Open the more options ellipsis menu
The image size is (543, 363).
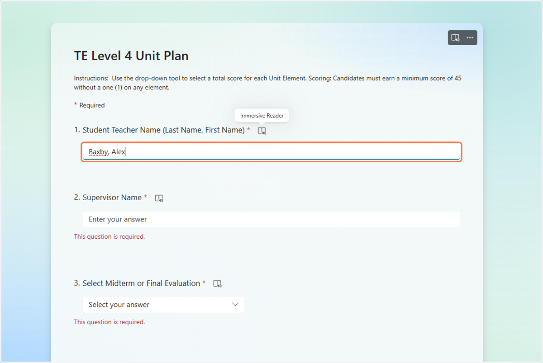470,38
